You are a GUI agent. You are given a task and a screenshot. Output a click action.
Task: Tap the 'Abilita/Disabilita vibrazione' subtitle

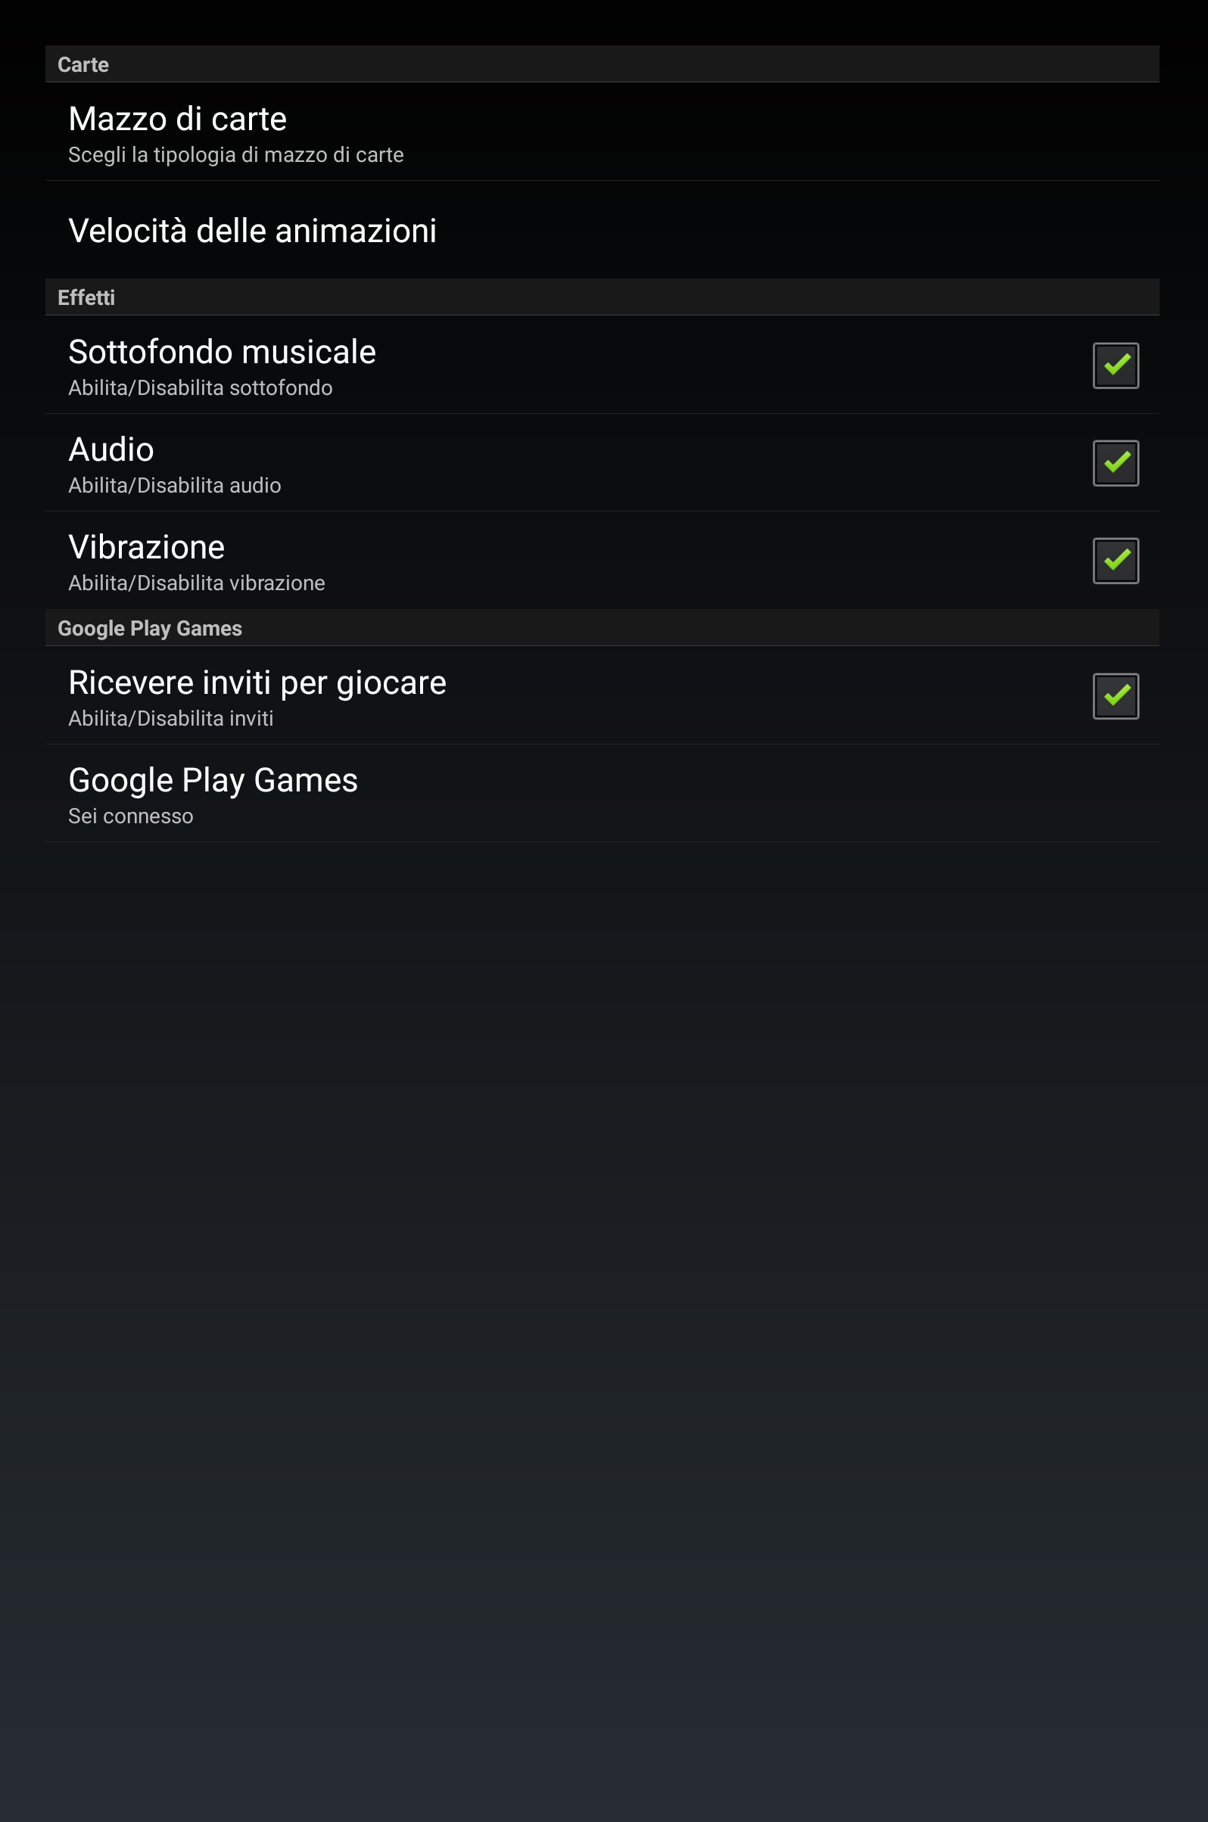click(x=197, y=583)
